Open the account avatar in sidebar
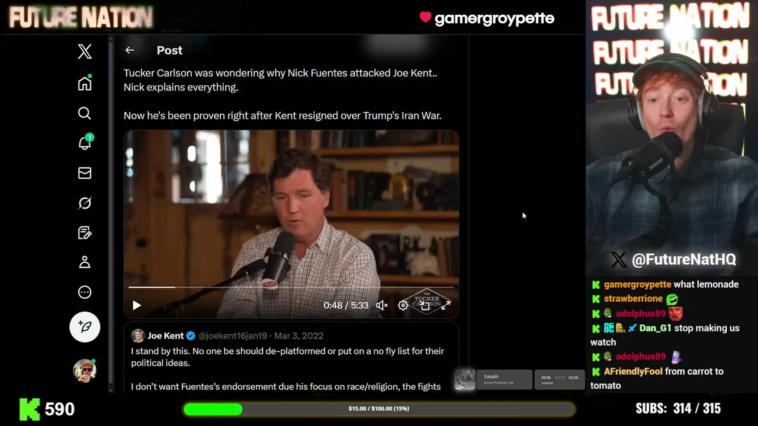Image resolution: width=758 pixels, height=426 pixels. (85, 370)
